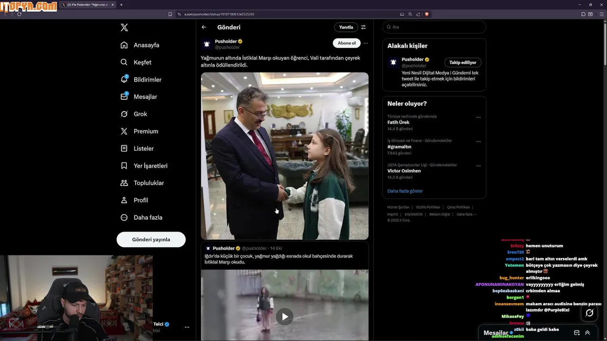Open a new browser tab
Image resolution: width=607 pixels, height=341 pixels.
[x=121, y=5]
